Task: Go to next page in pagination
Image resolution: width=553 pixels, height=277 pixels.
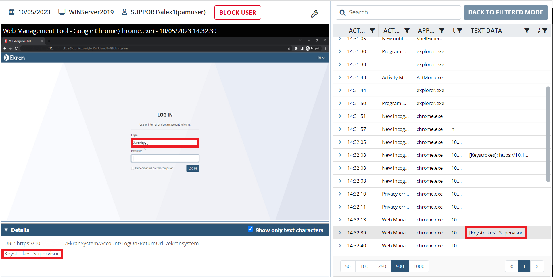Action: point(537,266)
